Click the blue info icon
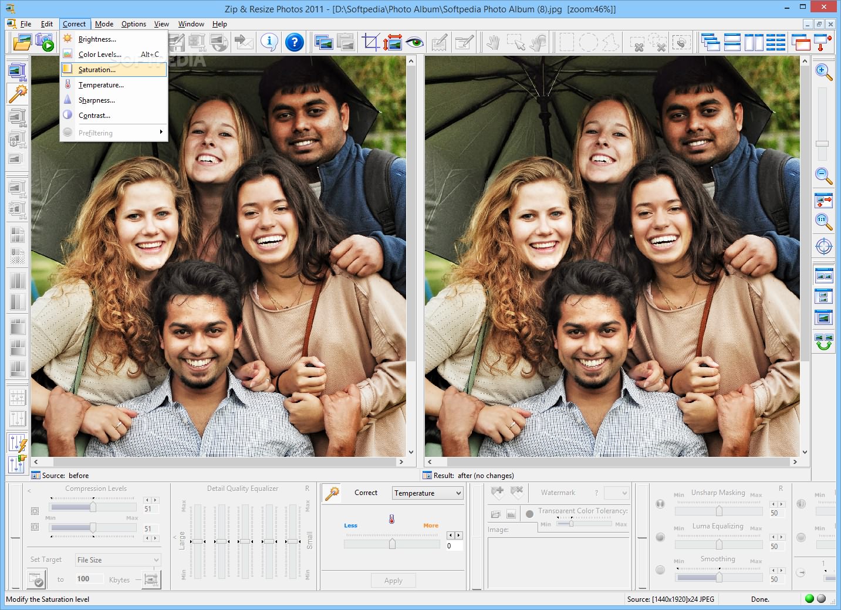 (269, 42)
